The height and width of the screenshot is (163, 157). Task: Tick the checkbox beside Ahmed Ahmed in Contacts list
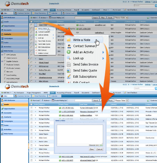pyautogui.click(x=31, y=62)
